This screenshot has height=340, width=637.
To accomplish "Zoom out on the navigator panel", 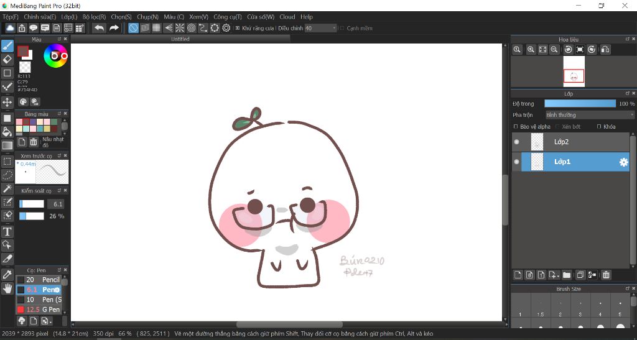I will 554,50.
